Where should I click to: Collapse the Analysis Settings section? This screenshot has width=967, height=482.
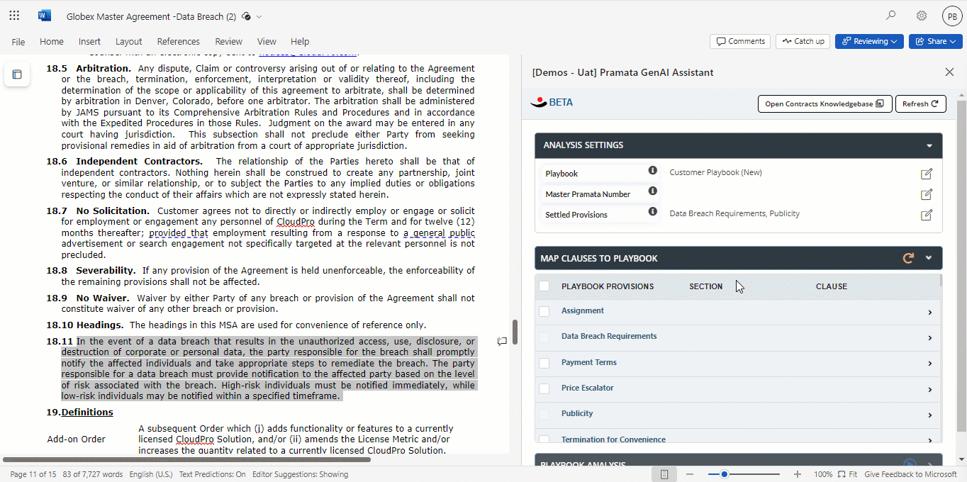[929, 145]
